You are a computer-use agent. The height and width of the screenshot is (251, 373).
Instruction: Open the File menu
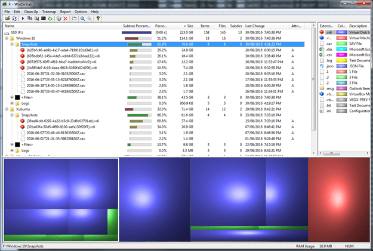pyautogui.click(x=7, y=12)
